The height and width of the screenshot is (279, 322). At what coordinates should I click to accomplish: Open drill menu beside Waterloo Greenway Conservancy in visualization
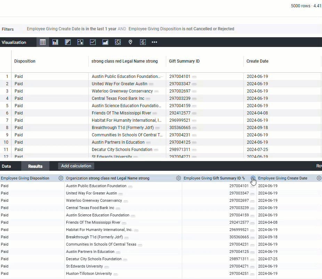tap(156, 91)
